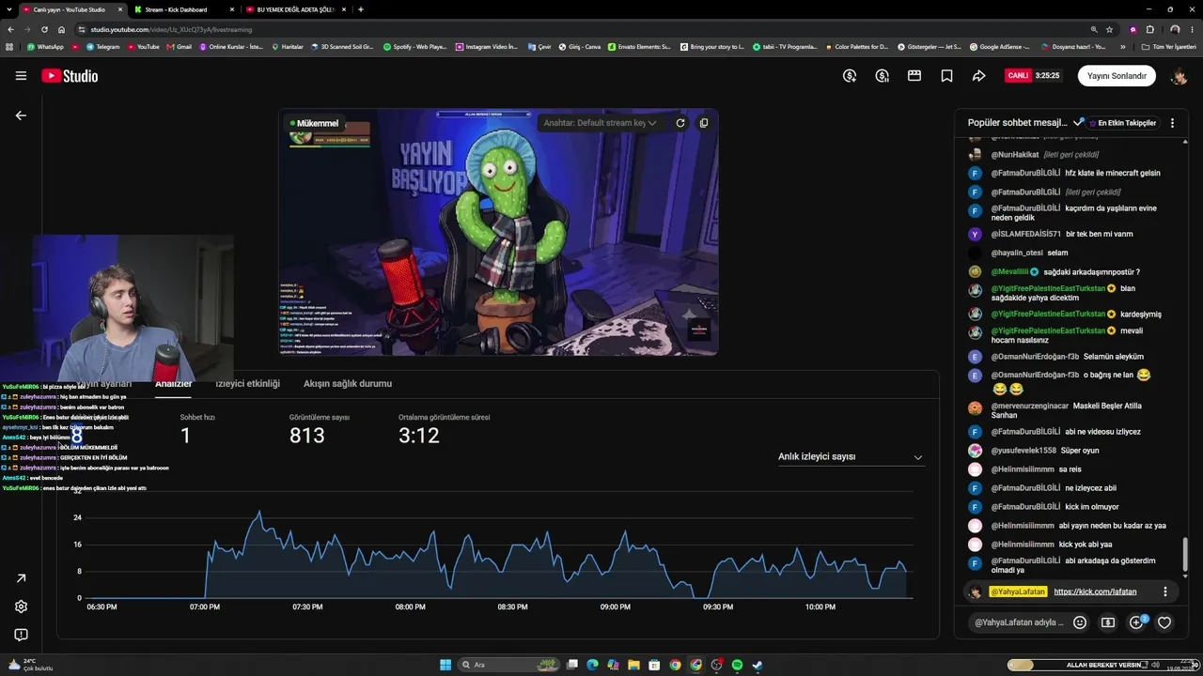Click the chat message input field
Image resolution: width=1203 pixels, height=676 pixels.
tap(1019, 622)
